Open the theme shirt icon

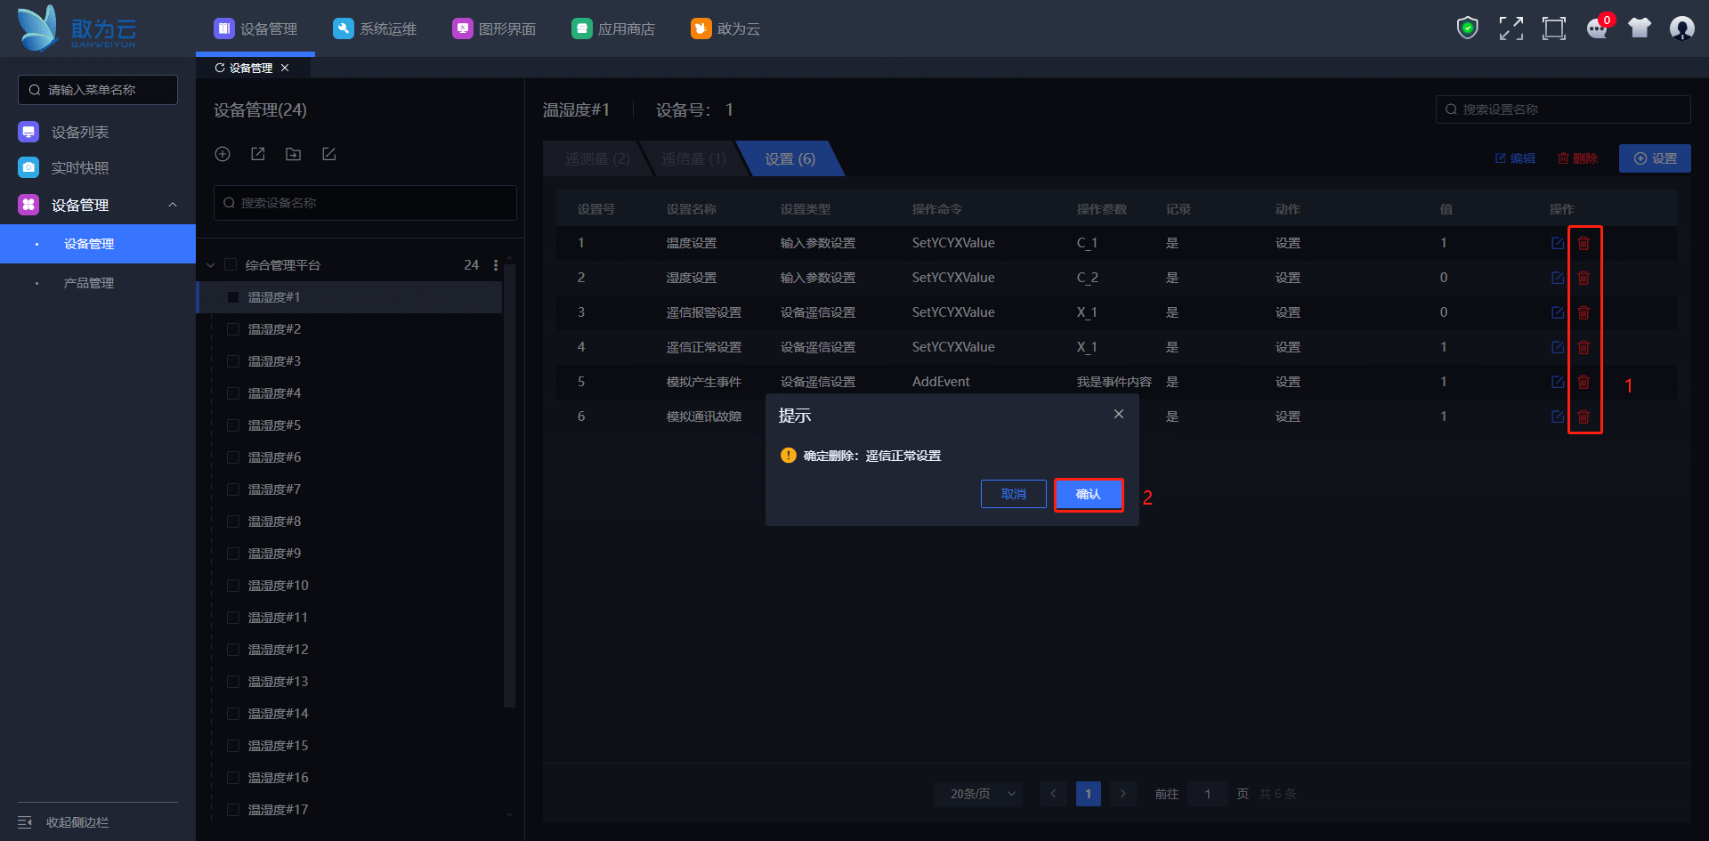pos(1640,28)
